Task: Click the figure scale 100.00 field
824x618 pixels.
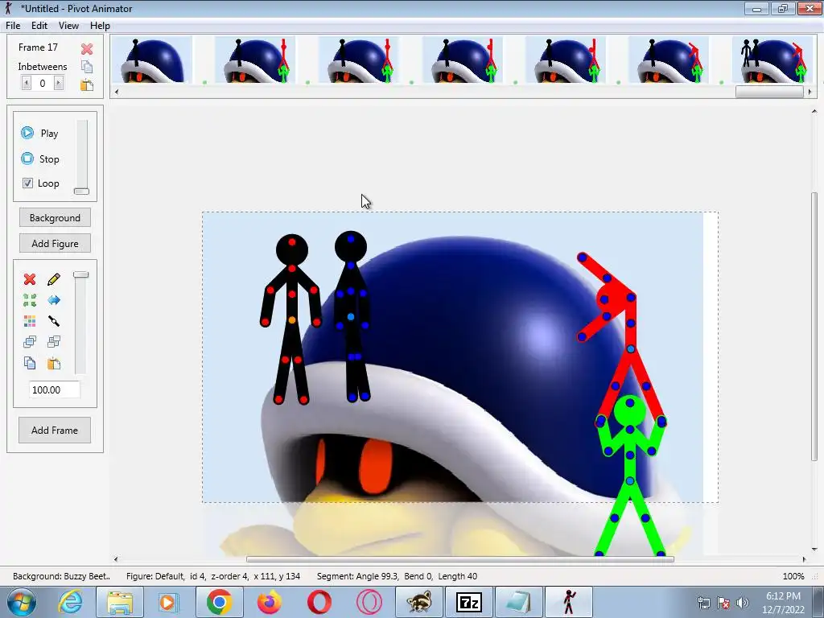Action: tap(55, 390)
